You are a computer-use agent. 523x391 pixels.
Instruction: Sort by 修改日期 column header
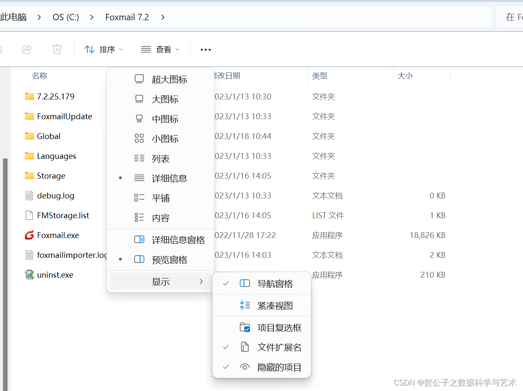point(227,75)
